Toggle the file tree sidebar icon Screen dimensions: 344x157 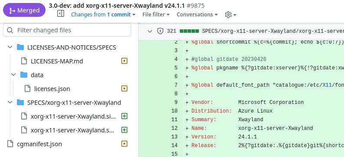point(61,14)
